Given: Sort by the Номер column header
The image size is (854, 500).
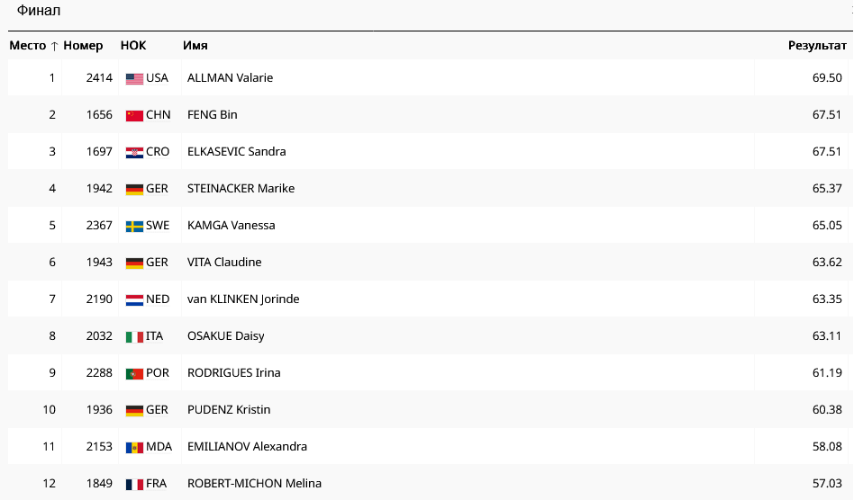Looking at the screenshot, I should click(83, 46).
